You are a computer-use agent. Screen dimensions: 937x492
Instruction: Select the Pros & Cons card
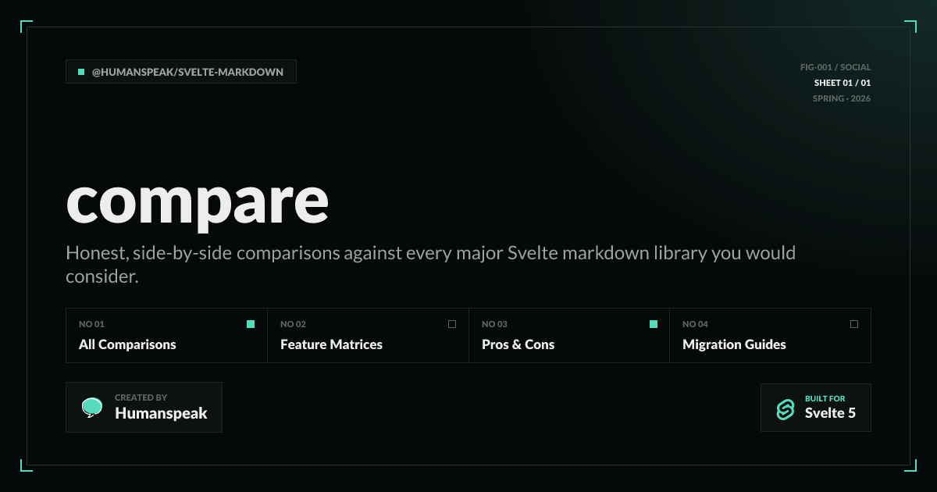click(x=569, y=335)
